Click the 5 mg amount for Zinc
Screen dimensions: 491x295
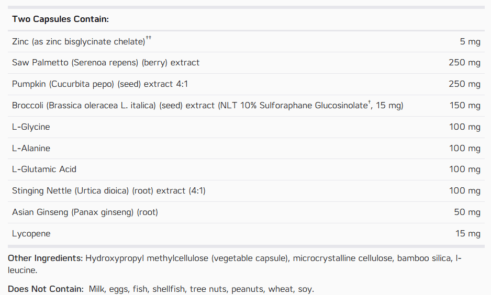pyautogui.click(x=470, y=42)
